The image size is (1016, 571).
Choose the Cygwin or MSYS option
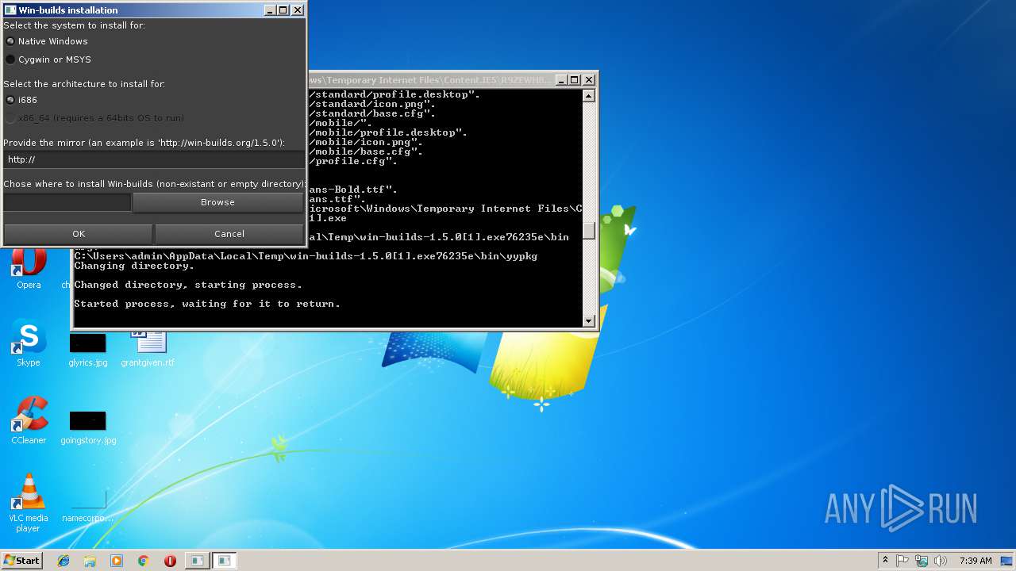pos(10,59)
